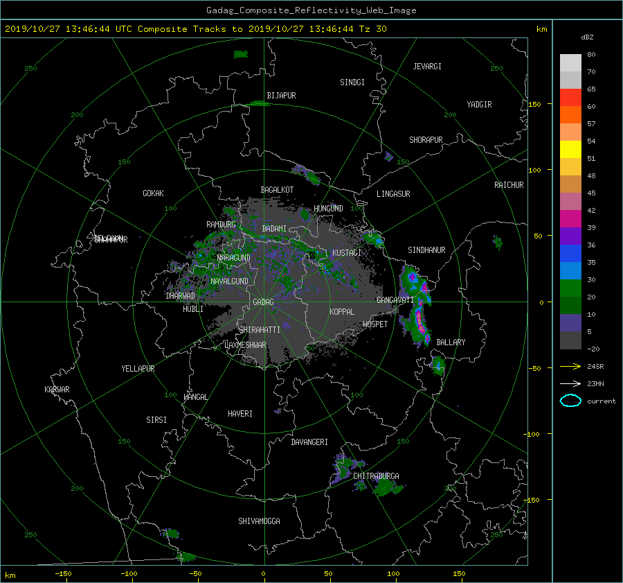Click the SIRSI city label
Screen dimensions: 623x583
(x=156, y=420)
